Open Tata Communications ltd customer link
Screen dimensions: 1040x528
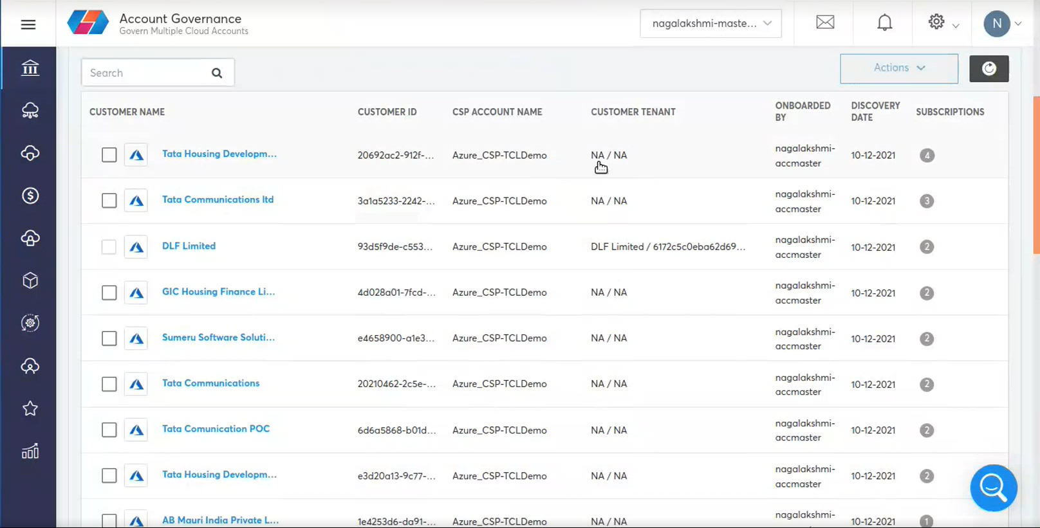(218, 199)
